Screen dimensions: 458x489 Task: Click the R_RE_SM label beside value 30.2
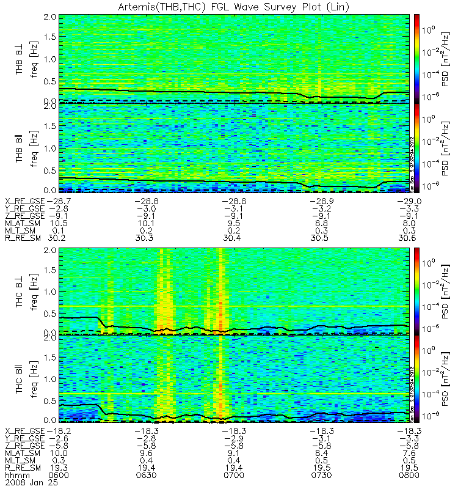23,238
